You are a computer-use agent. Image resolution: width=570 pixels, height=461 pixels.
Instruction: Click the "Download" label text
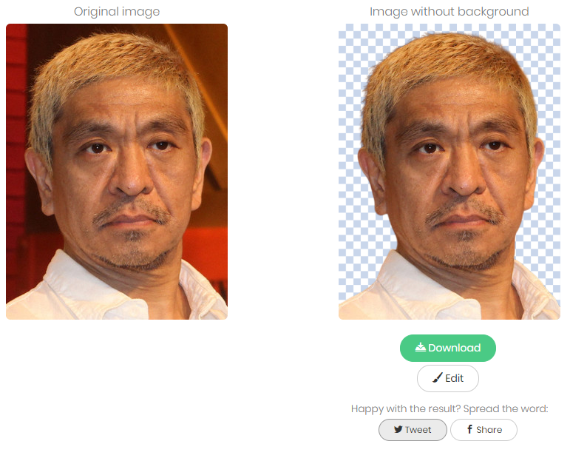[455, 348]
